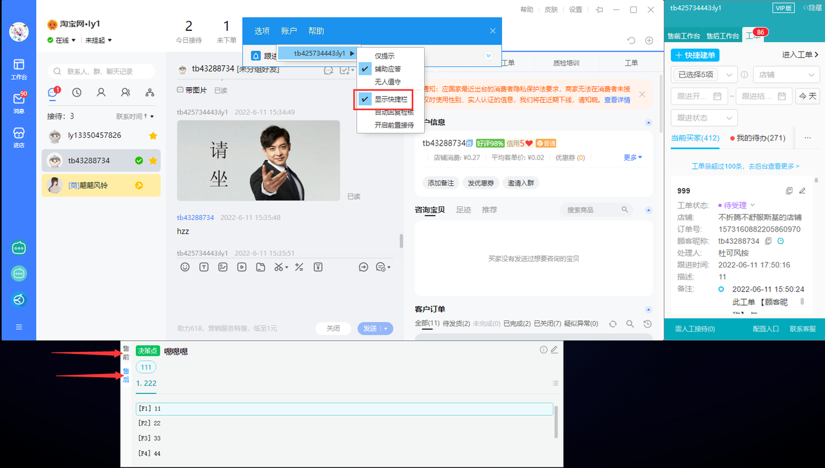Open the group contacts tab icon
This screenshot has width=825, height=468.
coord(126,92)
